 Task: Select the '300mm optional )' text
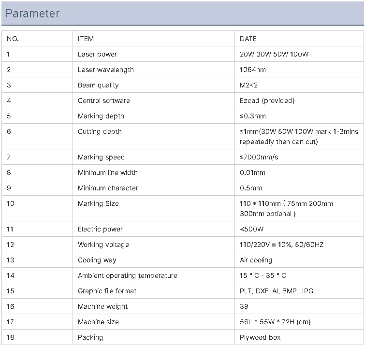click(x=268, y=214)
